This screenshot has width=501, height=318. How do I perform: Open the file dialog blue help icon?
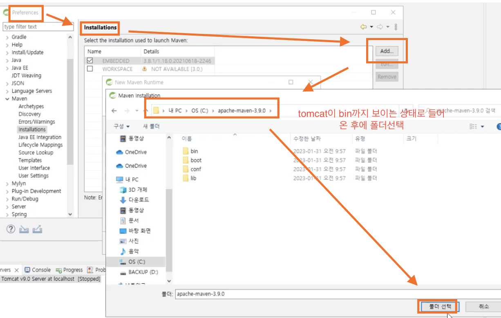(x=499, y=127)
